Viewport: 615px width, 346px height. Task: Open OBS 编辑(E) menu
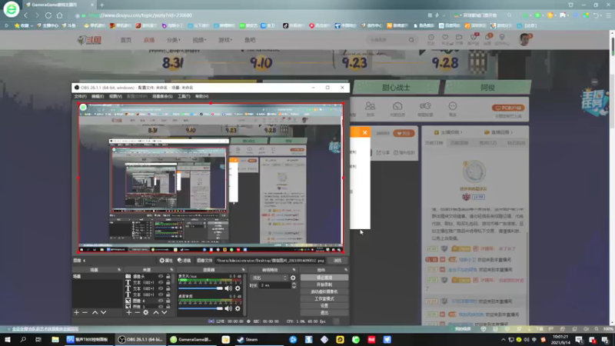click(98, 97)
